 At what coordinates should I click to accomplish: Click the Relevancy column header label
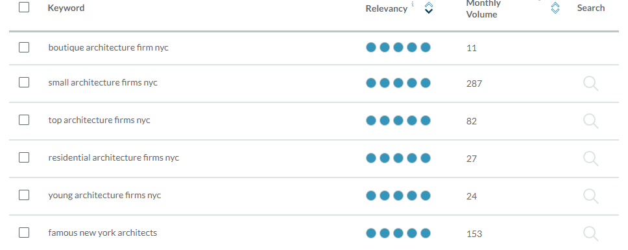(x=387, y=9)
